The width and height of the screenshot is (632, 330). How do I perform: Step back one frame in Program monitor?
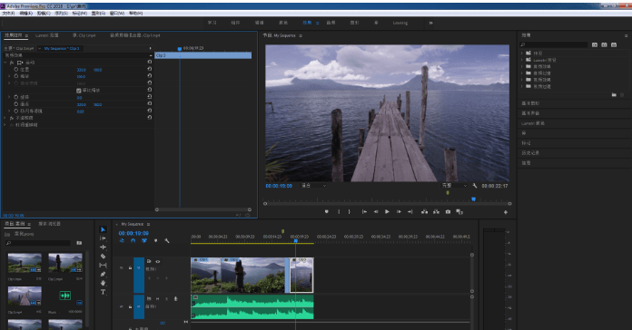376,211
